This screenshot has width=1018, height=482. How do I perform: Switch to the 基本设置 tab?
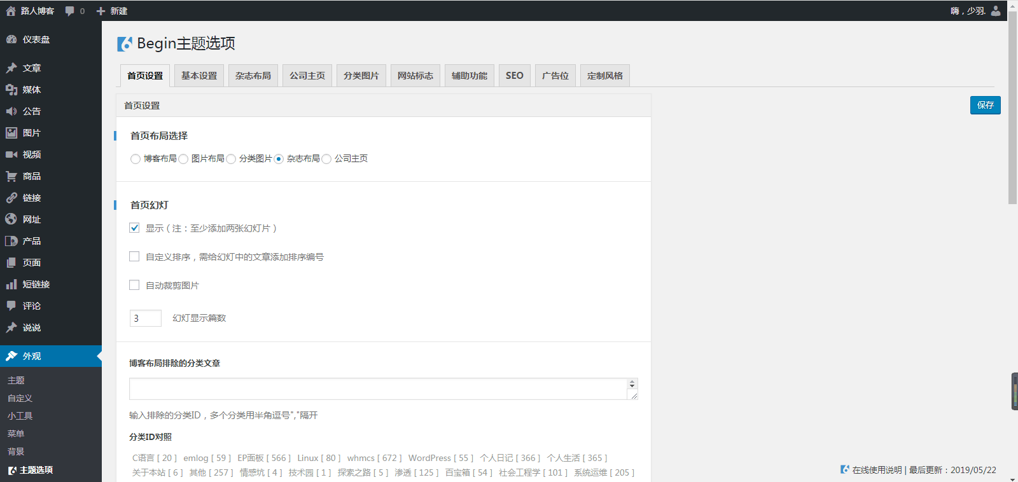pyautogui.click(x=199, y=76)
